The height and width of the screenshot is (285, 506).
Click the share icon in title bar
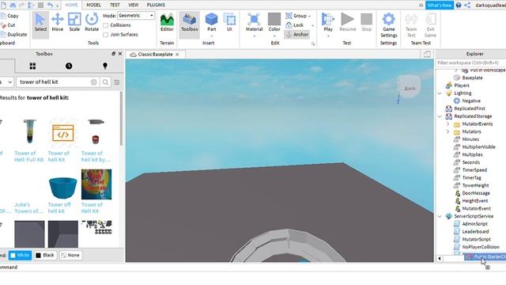[x=467, y=6]
